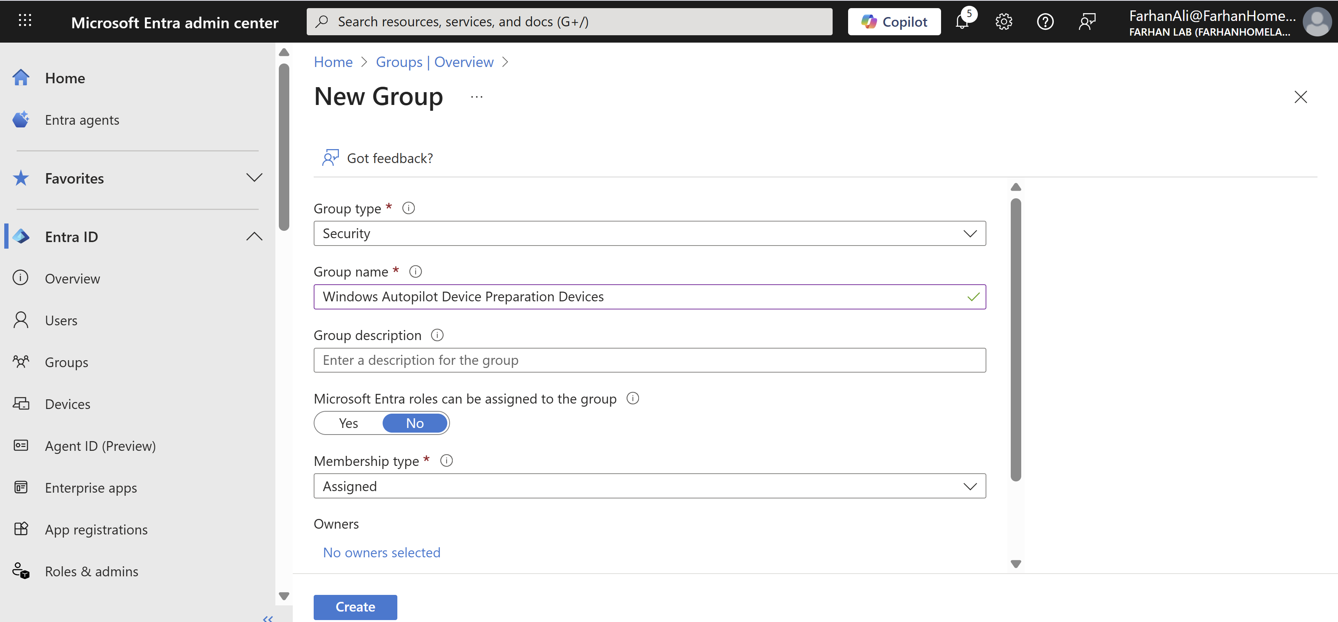Open the notifications bell icon
Image resolution: width=1338 pixels, height=622 pixels.
(962, 22)
